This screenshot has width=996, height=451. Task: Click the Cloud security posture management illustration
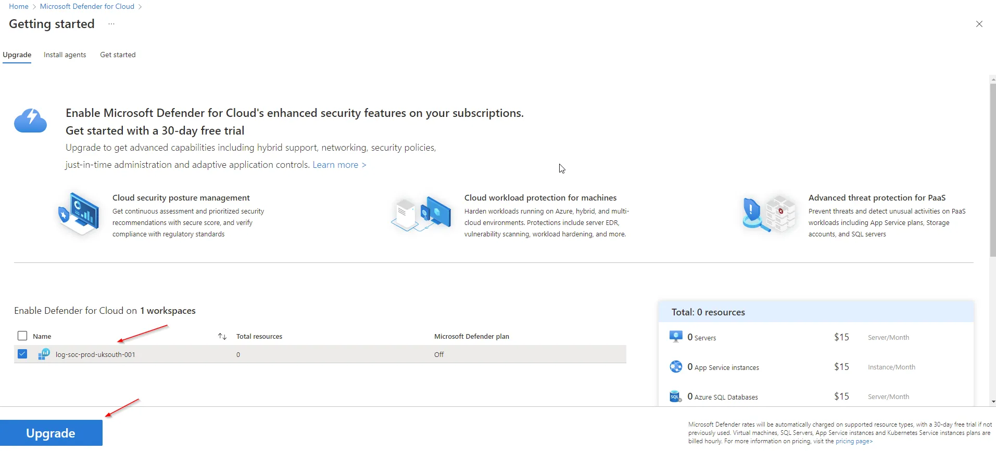tap(79, 215)
